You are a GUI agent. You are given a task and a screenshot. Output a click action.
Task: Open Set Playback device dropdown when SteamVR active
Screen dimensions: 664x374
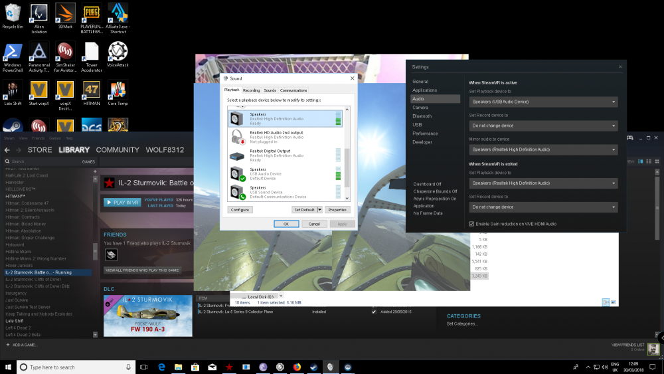pos(543,102)
